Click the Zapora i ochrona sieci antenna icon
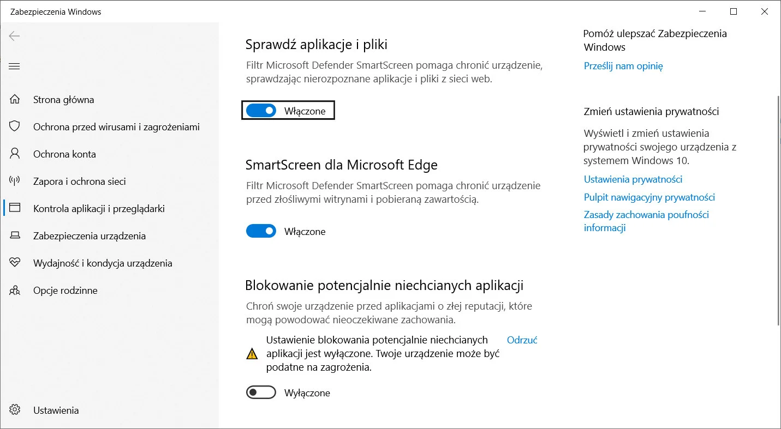 [15, 181]
